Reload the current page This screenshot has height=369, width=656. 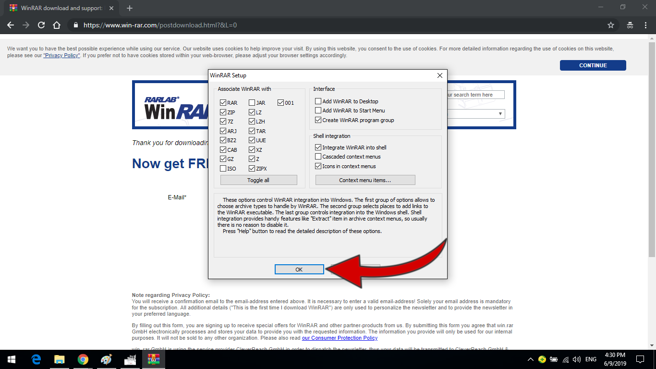41,25
